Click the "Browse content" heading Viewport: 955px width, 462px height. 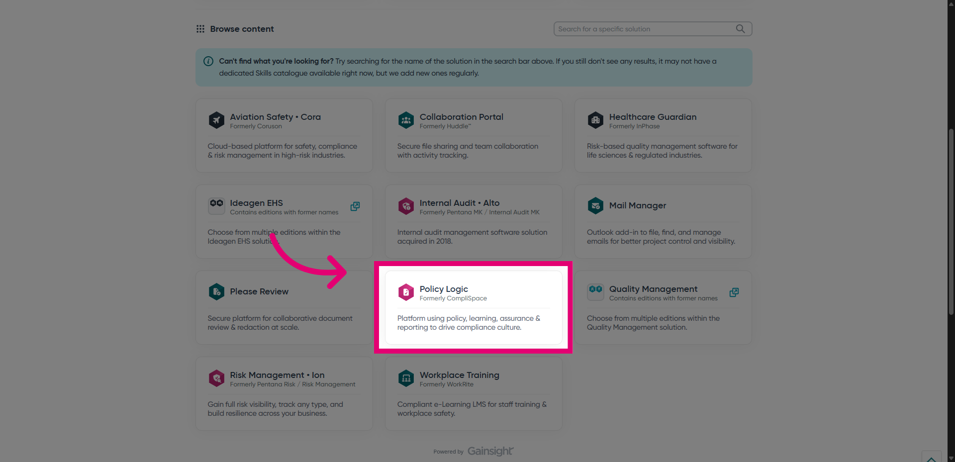(x=242, y=29)
